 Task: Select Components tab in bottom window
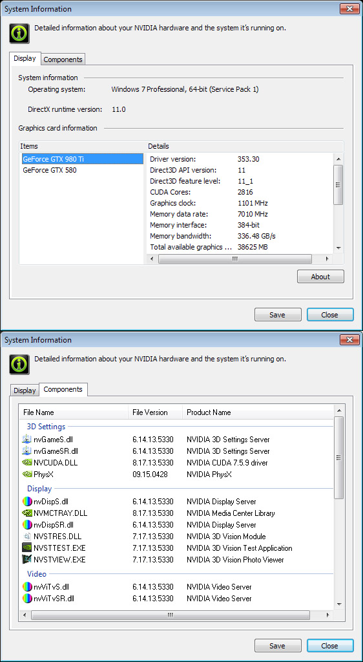[63, 389]
